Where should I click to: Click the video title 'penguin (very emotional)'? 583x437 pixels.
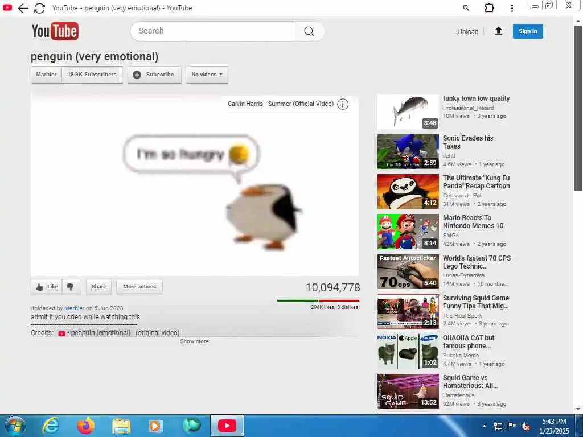click(95, 56)
